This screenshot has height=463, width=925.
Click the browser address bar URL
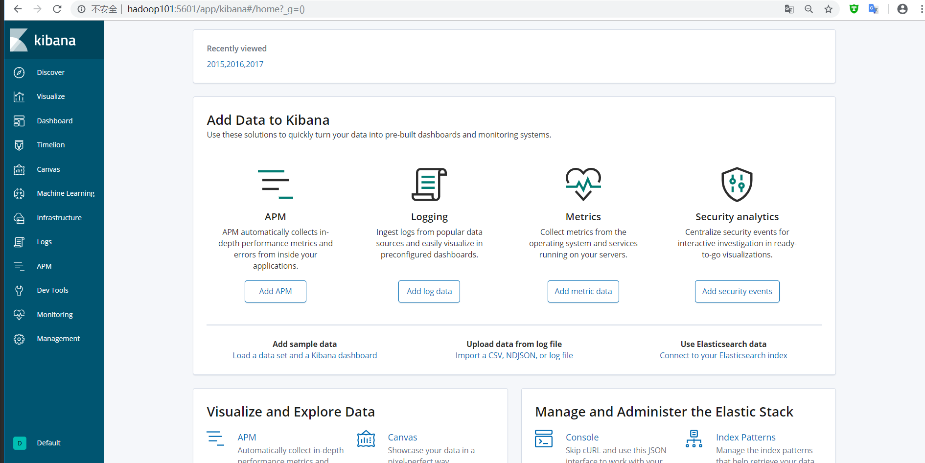pyautogui.click(x=216, y=9)
